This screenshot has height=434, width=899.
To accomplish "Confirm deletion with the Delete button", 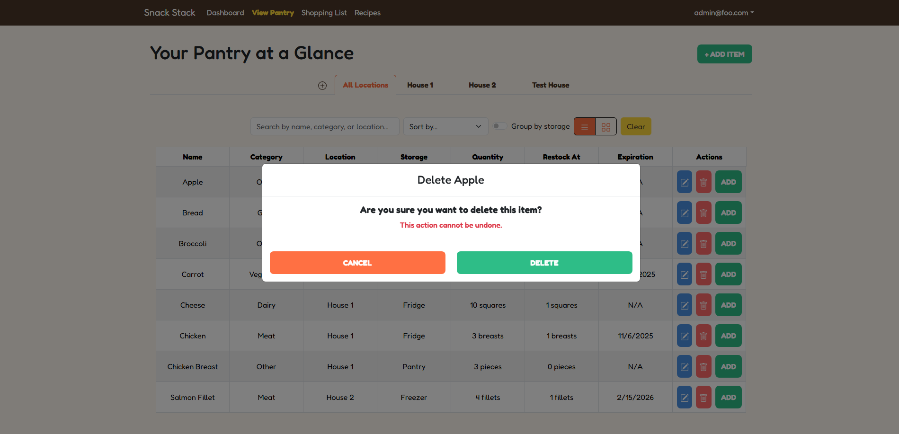I will (544, 263).
